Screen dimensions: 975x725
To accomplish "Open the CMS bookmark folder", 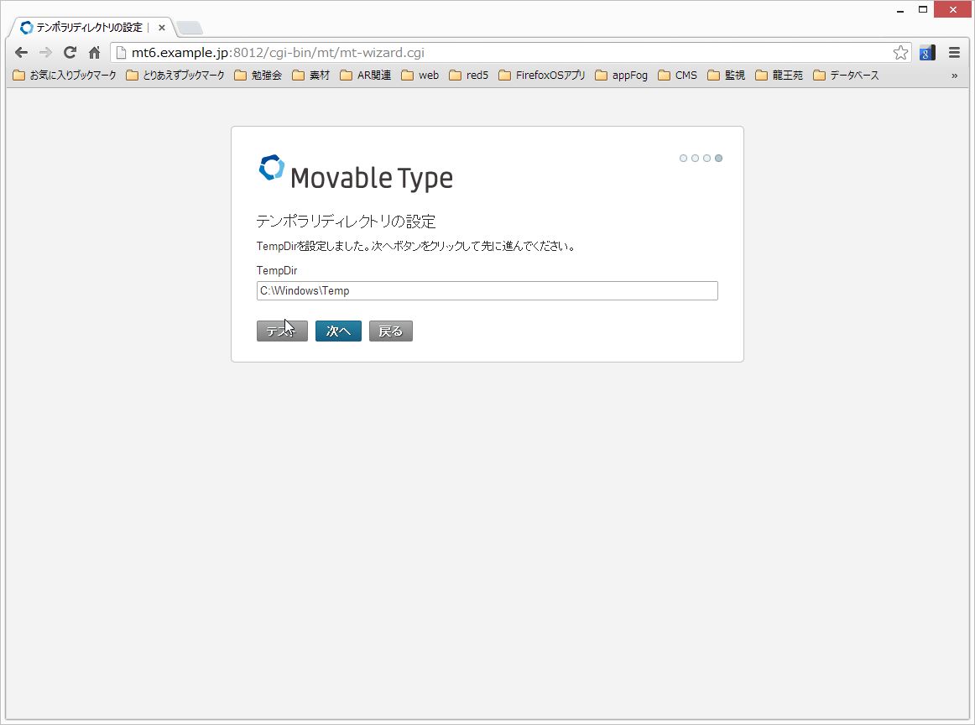I will 678,76.
